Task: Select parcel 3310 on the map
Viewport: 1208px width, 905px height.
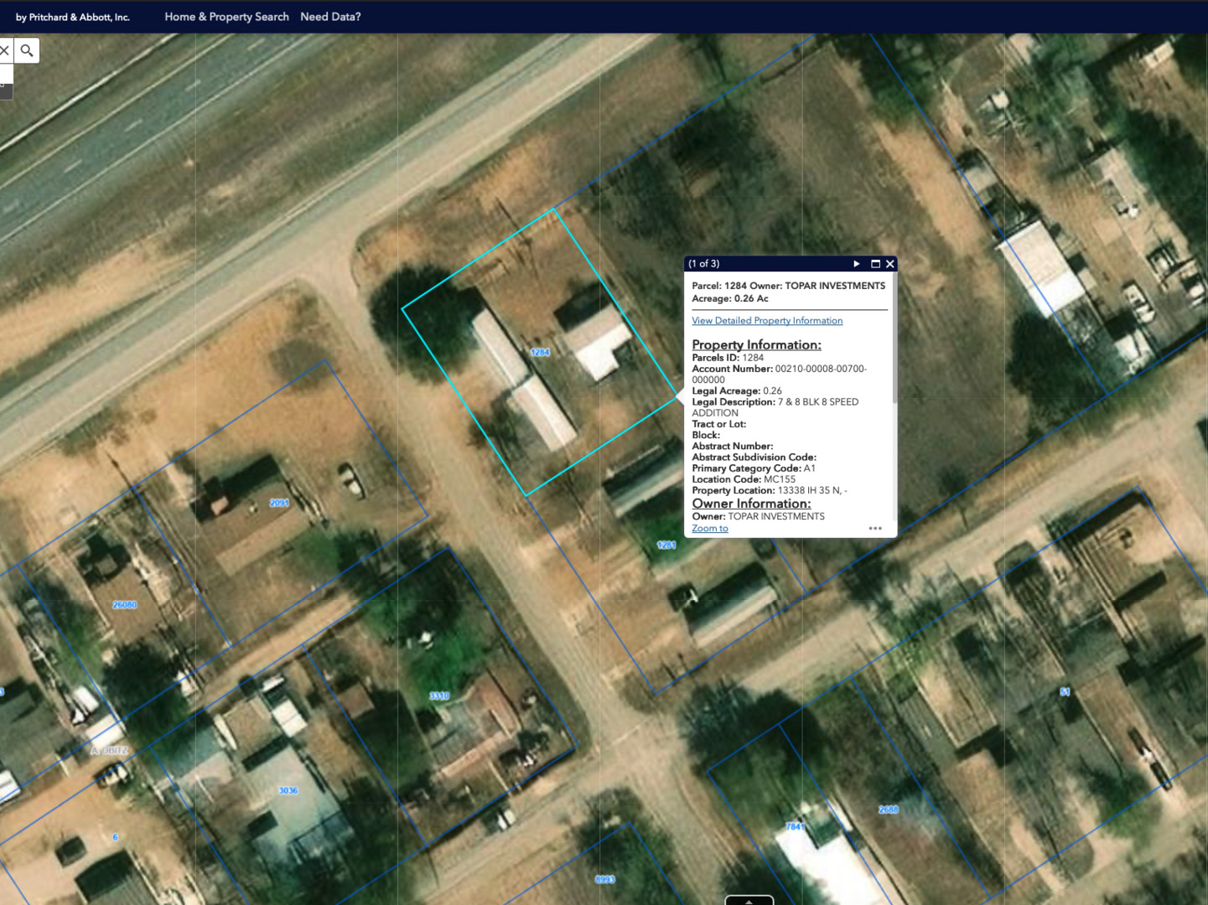Action: point(439,696)
